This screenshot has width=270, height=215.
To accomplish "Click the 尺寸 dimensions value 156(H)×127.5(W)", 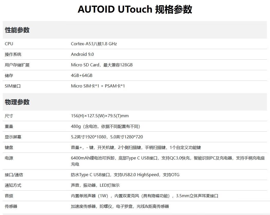I will (x=100, y=116).
